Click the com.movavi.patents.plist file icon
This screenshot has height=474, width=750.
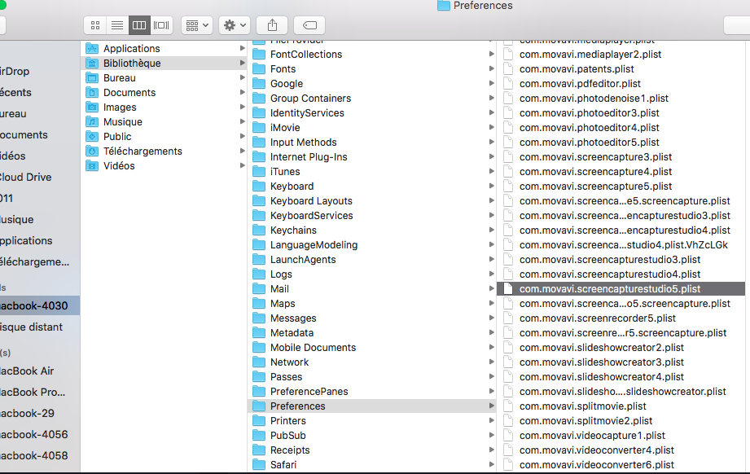(508, 69)
